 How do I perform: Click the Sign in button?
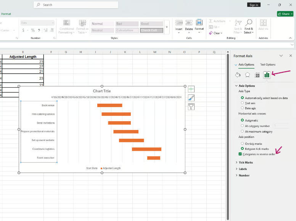(x=254, y=5)
